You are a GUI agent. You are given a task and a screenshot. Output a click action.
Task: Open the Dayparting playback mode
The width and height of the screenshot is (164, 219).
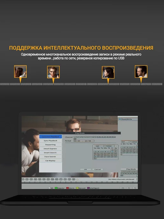tap(51, 145)
